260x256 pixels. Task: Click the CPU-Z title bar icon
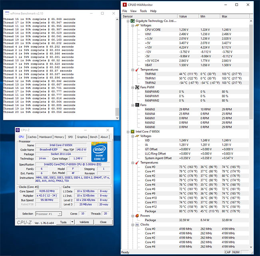(x=18, y=130)
